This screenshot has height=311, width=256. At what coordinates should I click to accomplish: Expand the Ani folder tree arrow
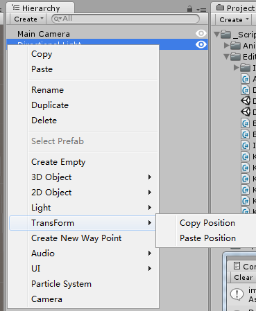pos(227,46)
